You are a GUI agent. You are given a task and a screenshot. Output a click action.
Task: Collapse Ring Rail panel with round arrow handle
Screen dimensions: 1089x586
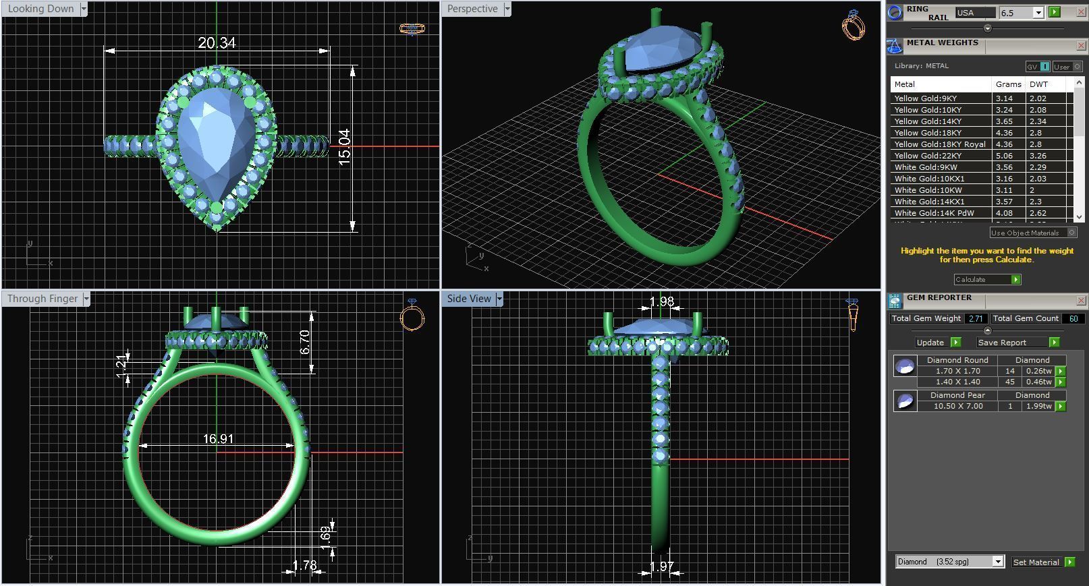pos(988,28)
